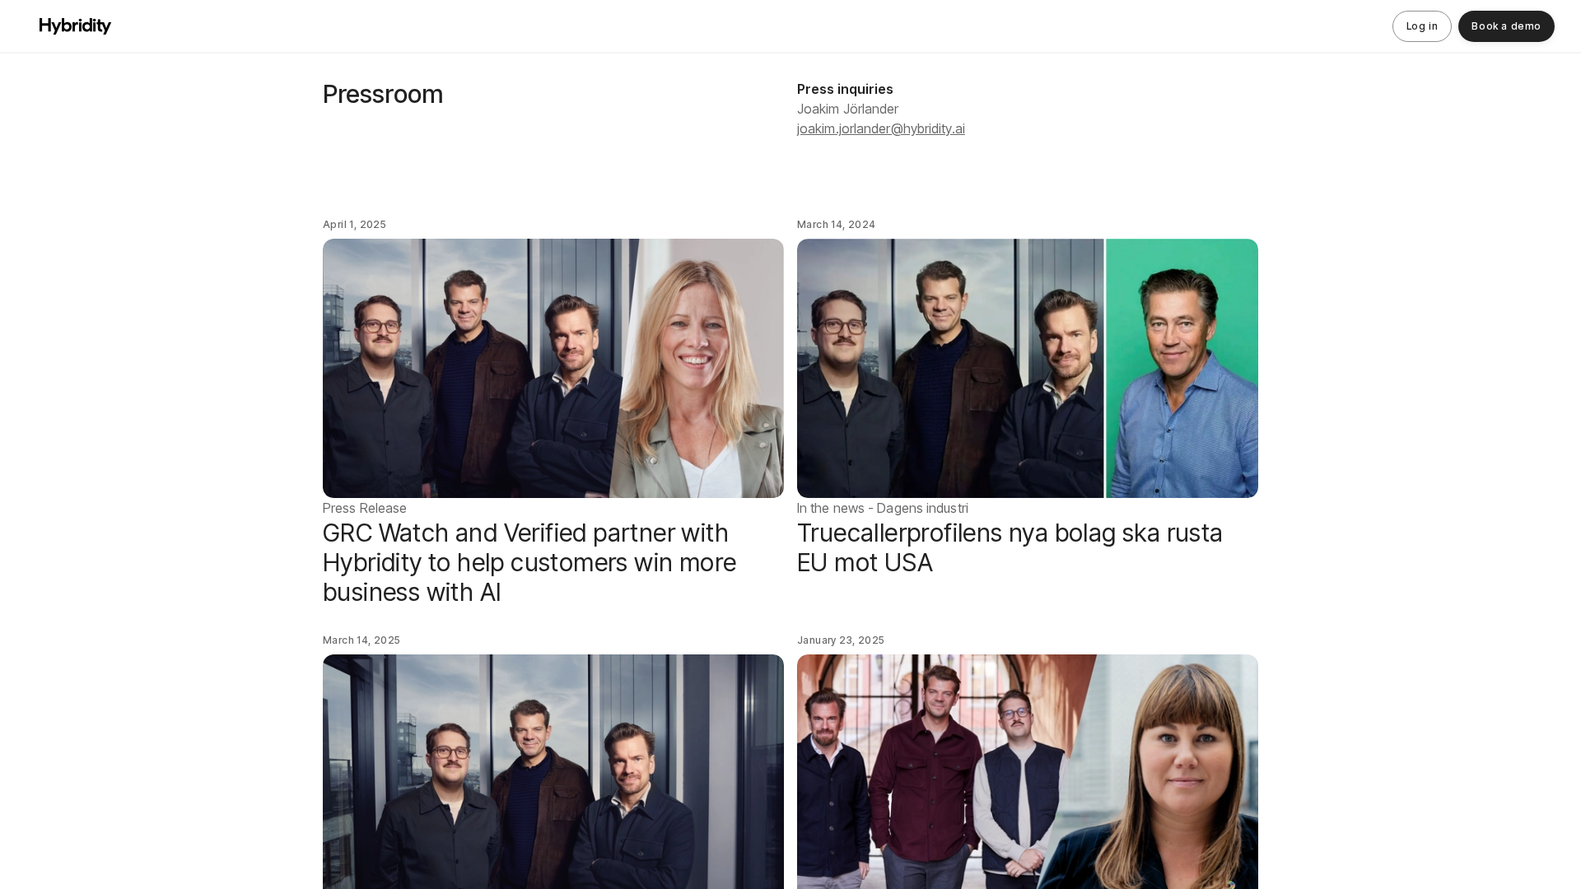Click the three-men photo above the Truecallerprofilens headline
Viewport: 1581px width, 889px height.
tap(950, 368)
